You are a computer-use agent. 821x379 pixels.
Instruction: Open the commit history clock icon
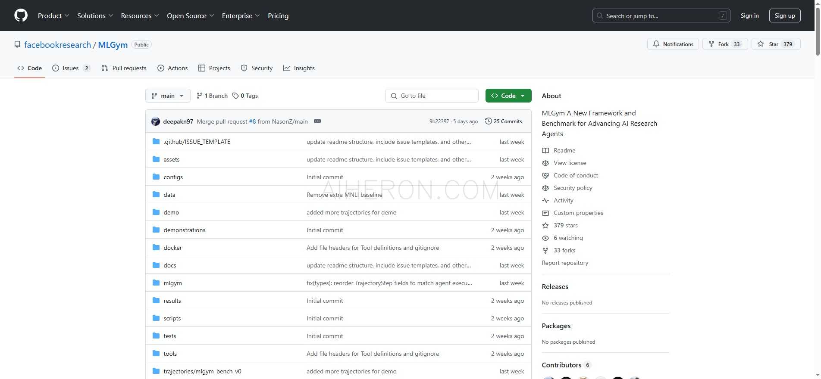click(488, 121)
